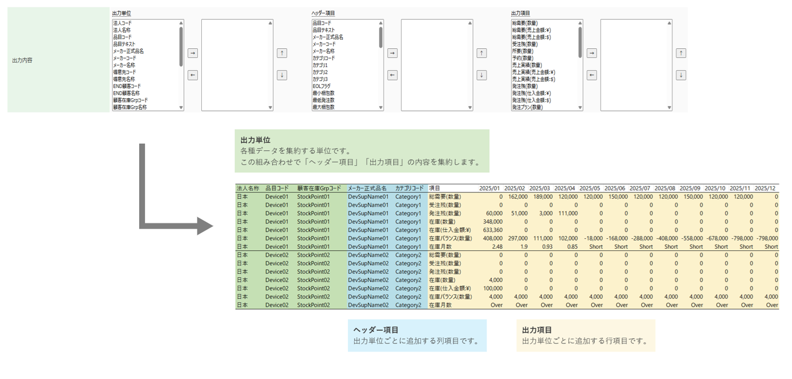Remove selected 出力項目 with left arrow

point(591,75)
